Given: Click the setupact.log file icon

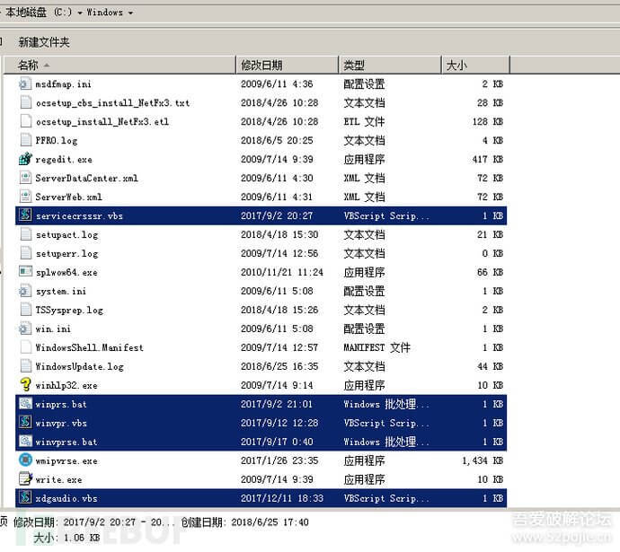Looking at the screenshot, I should [x=25, y=234].
